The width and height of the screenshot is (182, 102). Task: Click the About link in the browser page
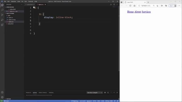(138, 12)
